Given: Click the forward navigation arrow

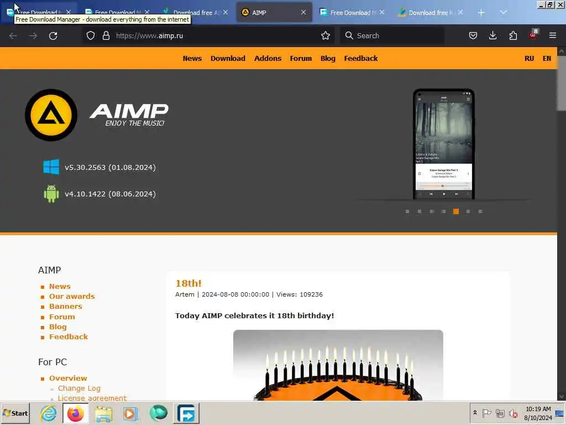Looking at the screenshot, I should (33, 36).
